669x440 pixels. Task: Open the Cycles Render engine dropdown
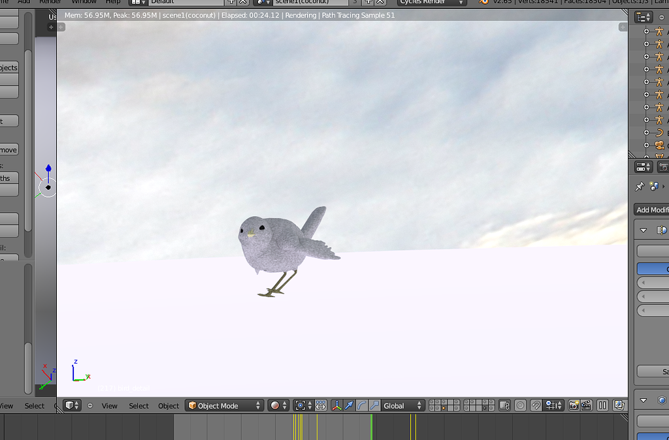click(x=432, y=2)
